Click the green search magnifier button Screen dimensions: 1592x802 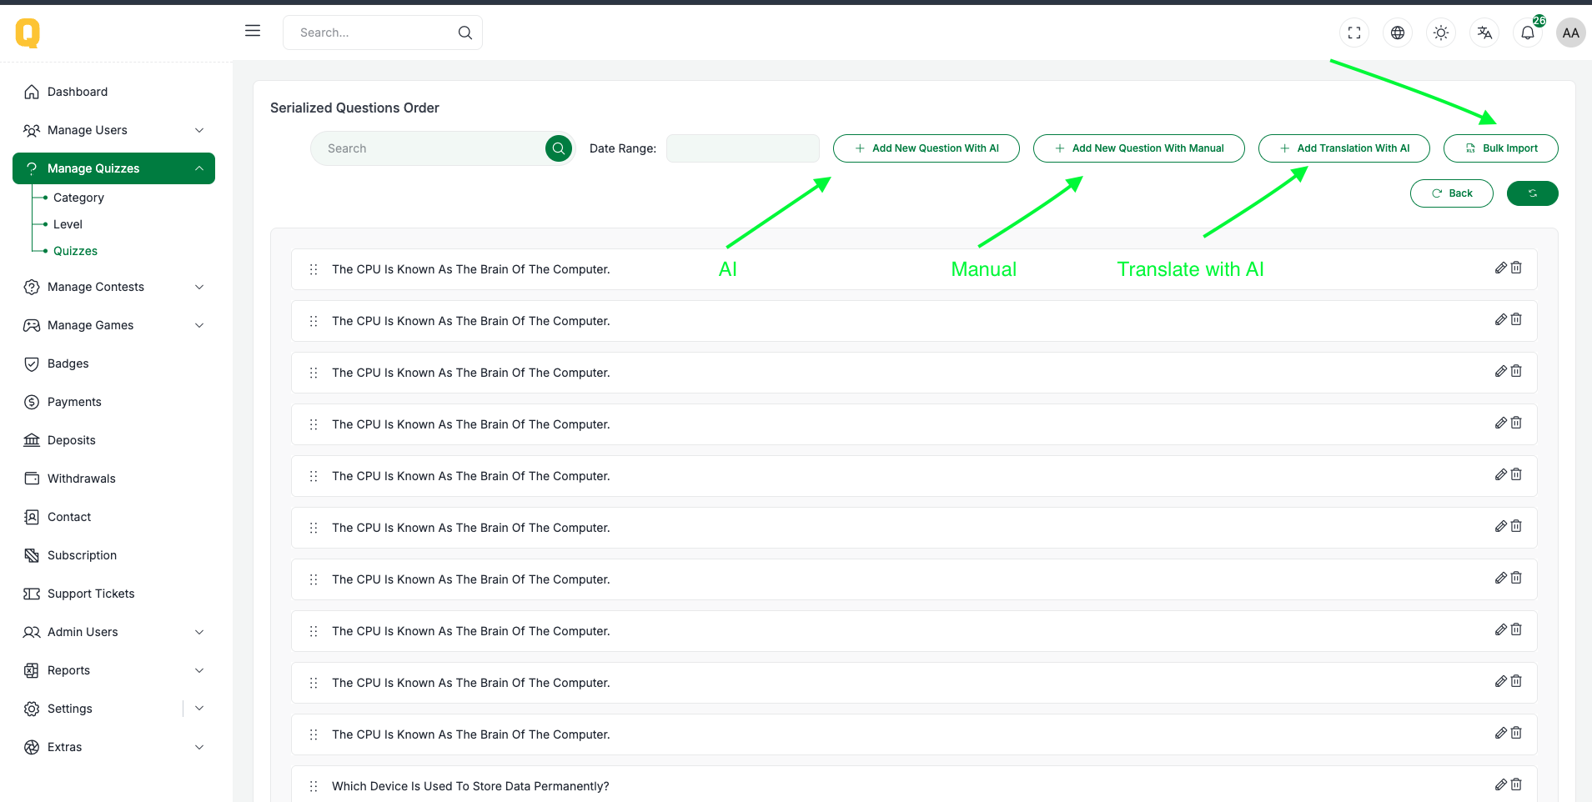[558, 148]
